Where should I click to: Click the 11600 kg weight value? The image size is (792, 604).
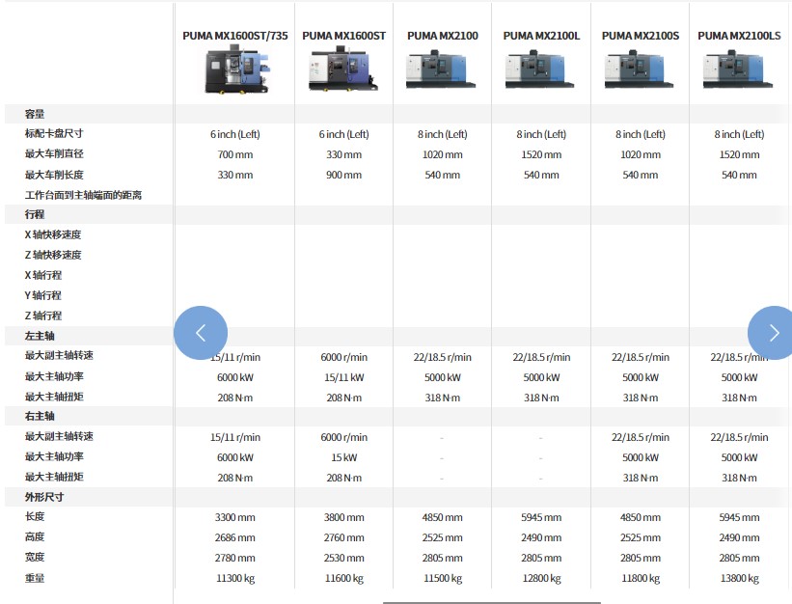pos(344,578)
